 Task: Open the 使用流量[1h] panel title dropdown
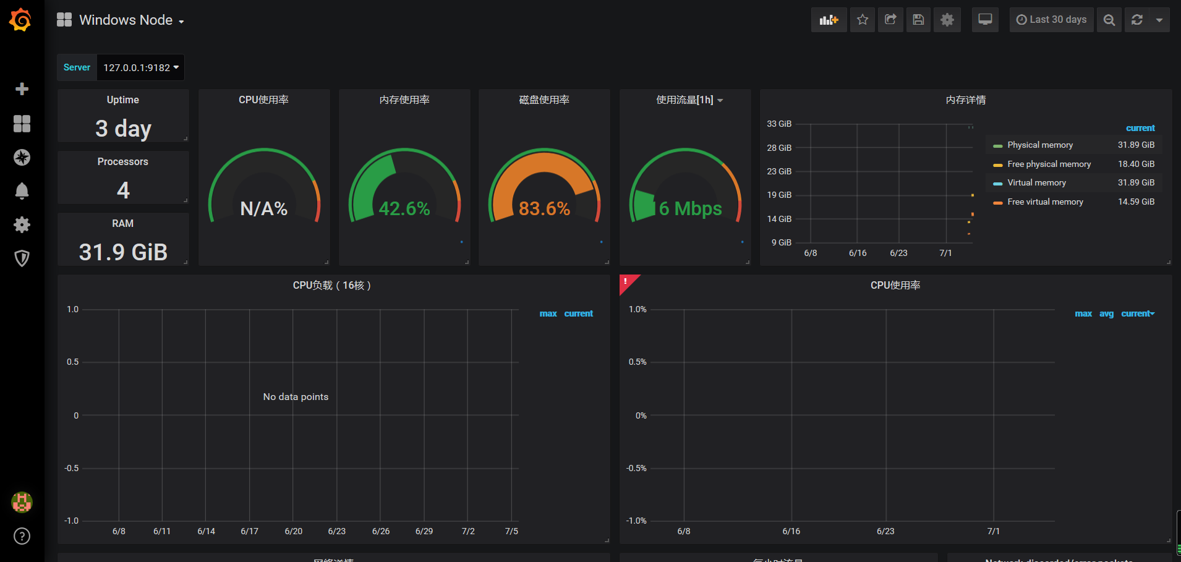[x=685, y=99]
